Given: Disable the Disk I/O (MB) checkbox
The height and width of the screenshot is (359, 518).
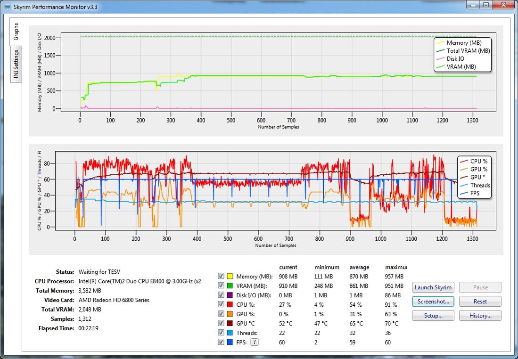Looking at the screenshot, I should pyautogui.click(x=221, y=295).
